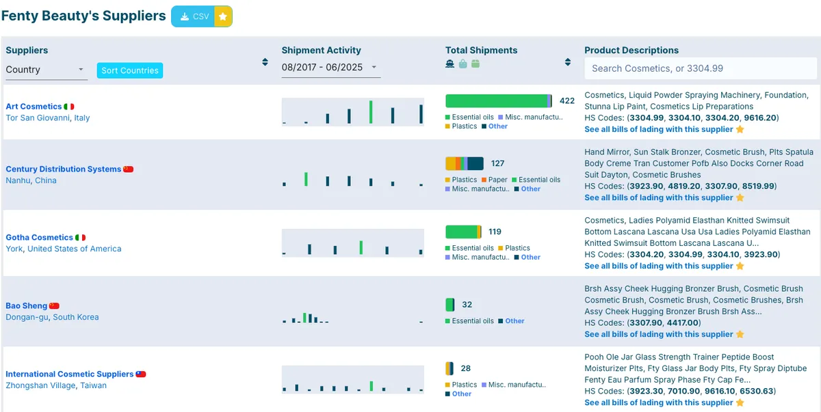Image resolution: width=821 pixels, height=412 pixels.
Task: Focus the Search Cosmetics input field
Action: pos(701,68)
